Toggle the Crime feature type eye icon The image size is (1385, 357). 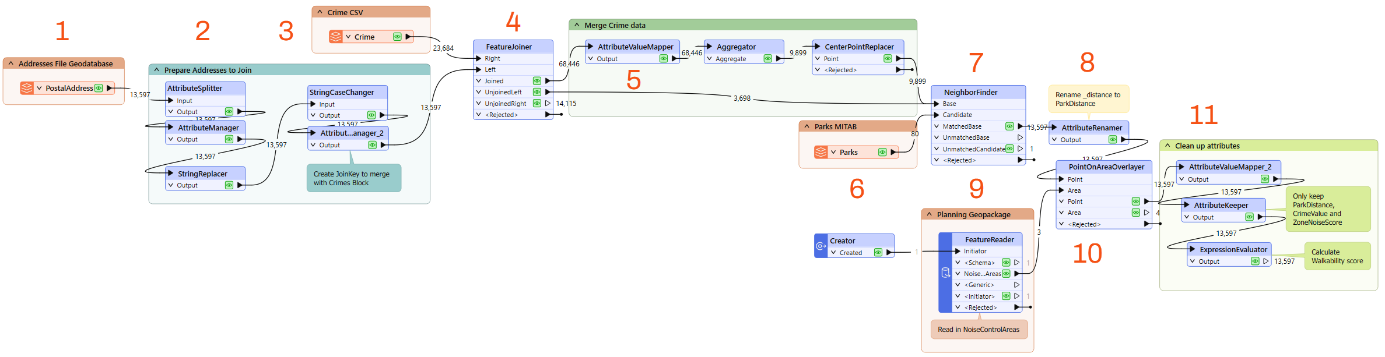(397, 37)
